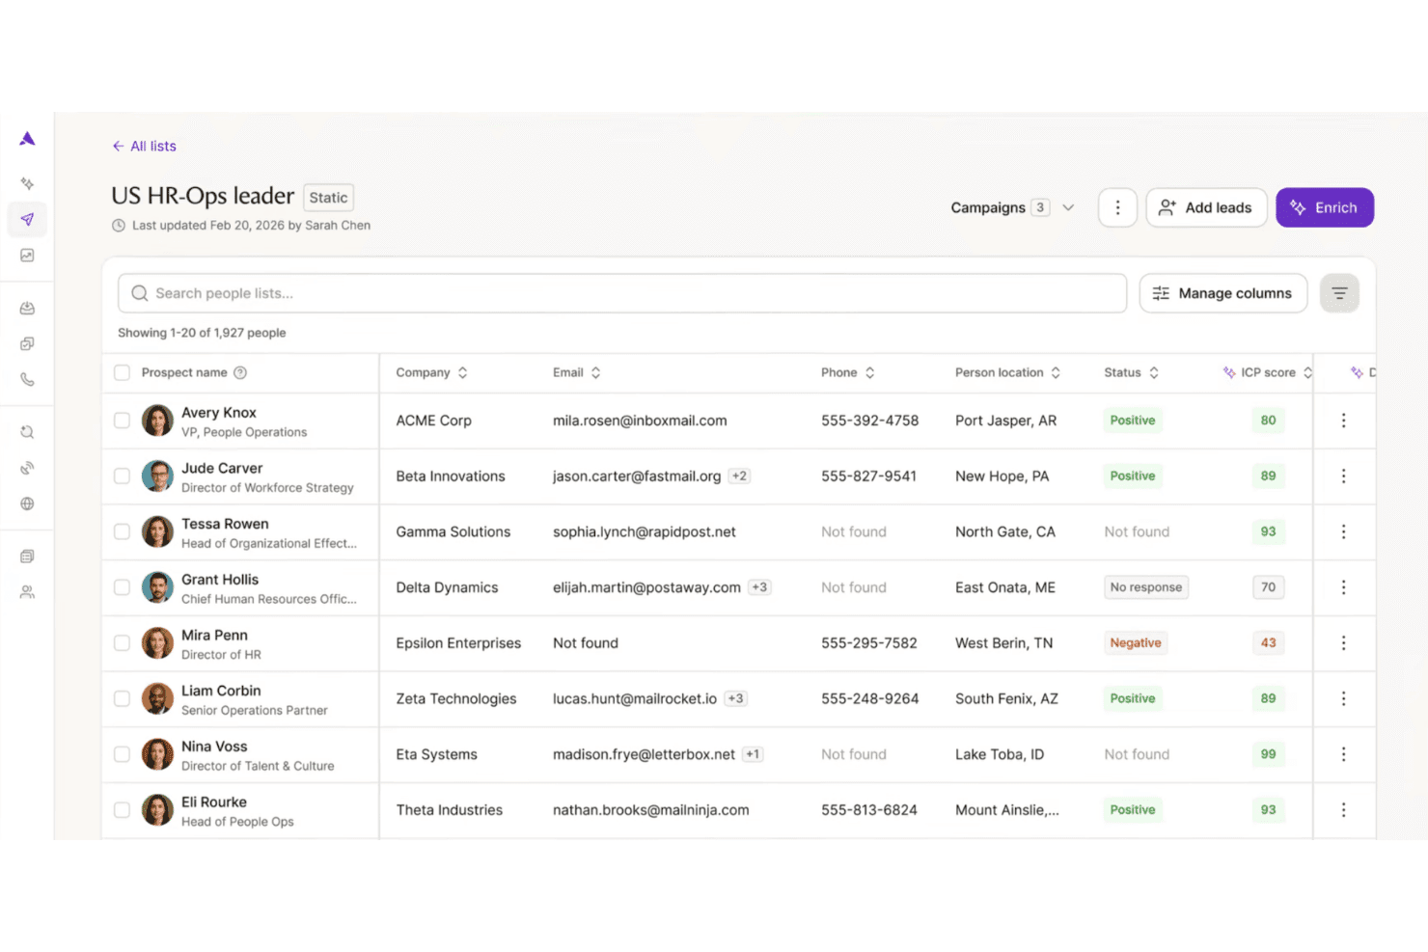Image resolution: width=1428 pixels, height=952 pixels.
Task: Go back to All lists
Action: coord(145,147)
